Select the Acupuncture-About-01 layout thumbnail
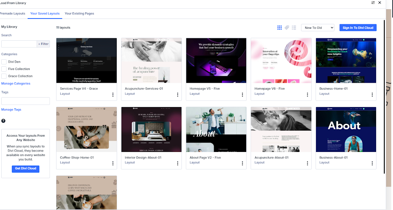 click(281, 129)
